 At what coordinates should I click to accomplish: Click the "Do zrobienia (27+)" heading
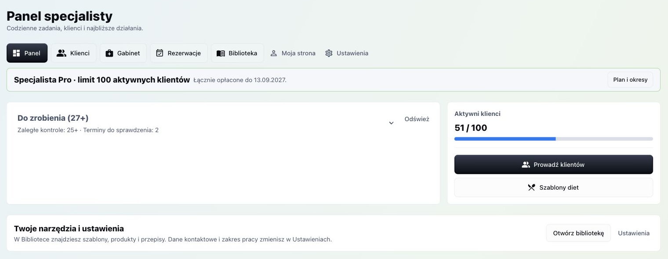tap(53, 118)
